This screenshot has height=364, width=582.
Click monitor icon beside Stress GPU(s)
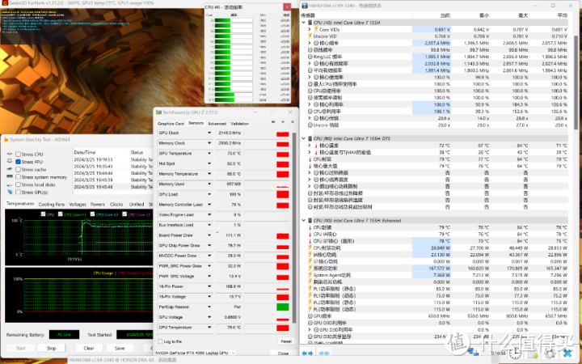pyautogui.click(x=10, y=192)
